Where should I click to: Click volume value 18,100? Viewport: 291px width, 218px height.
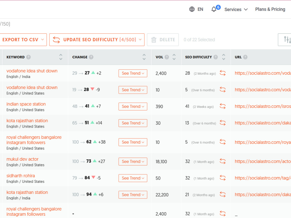[161, 162]
